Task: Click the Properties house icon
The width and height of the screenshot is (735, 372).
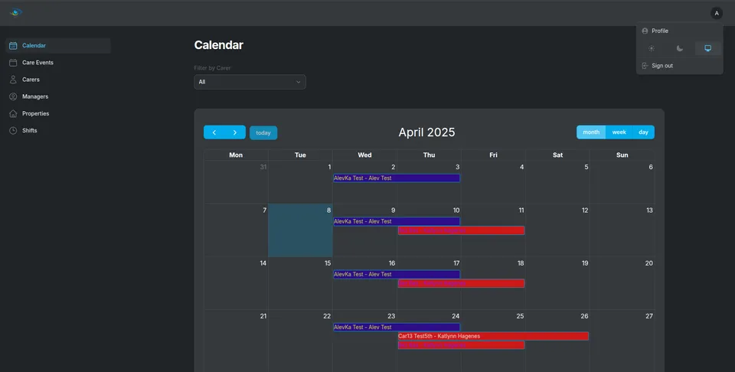Action: tap(13, 113)
